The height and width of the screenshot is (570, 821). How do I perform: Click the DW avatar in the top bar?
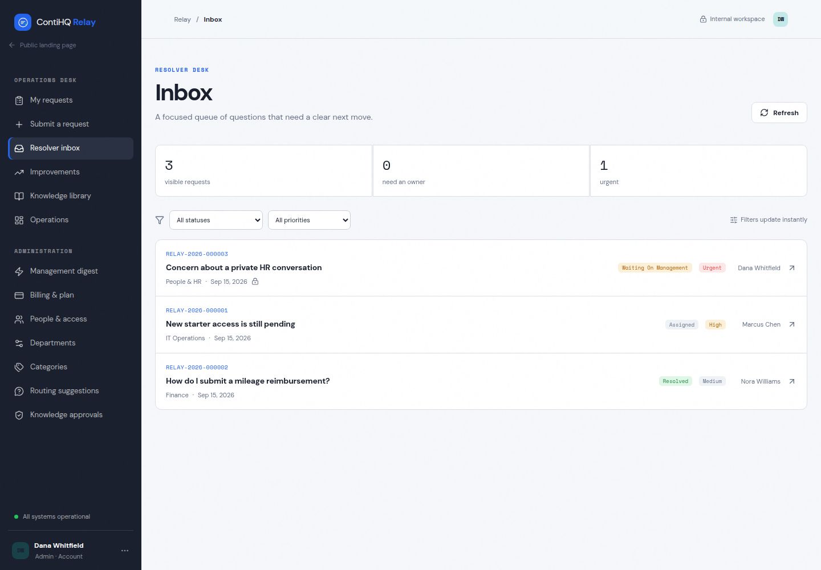pos(781,19)
